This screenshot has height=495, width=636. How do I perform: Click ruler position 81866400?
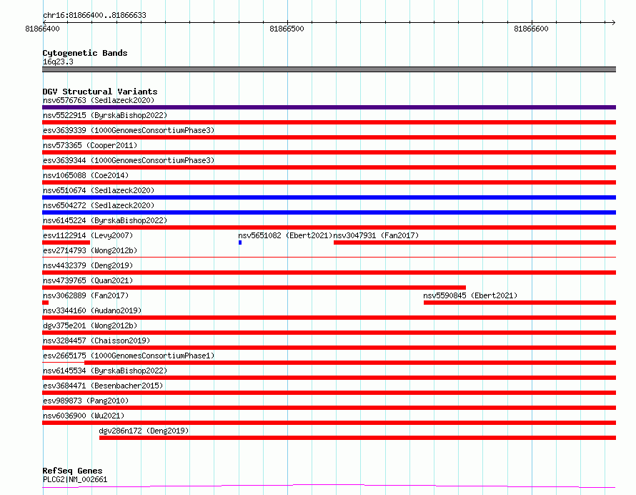tap(43, 29)
